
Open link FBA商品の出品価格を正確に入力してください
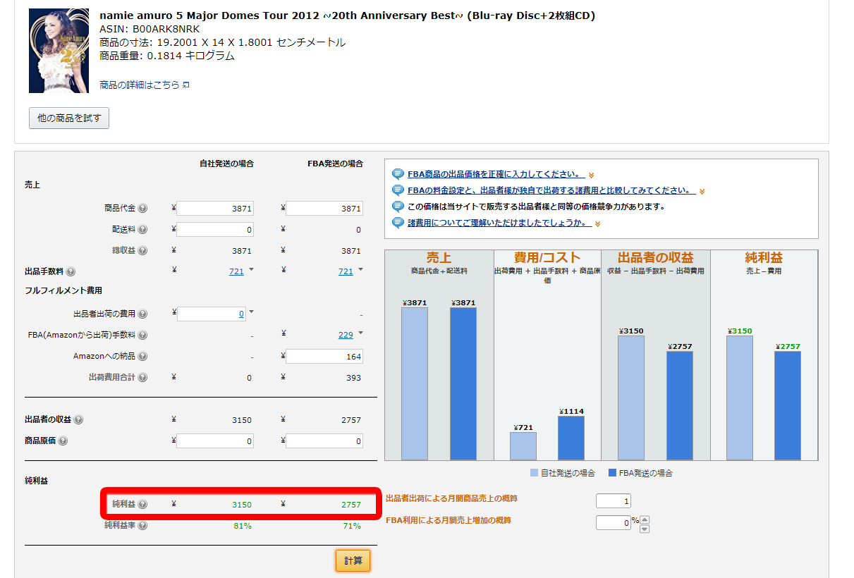coord(496,174)
